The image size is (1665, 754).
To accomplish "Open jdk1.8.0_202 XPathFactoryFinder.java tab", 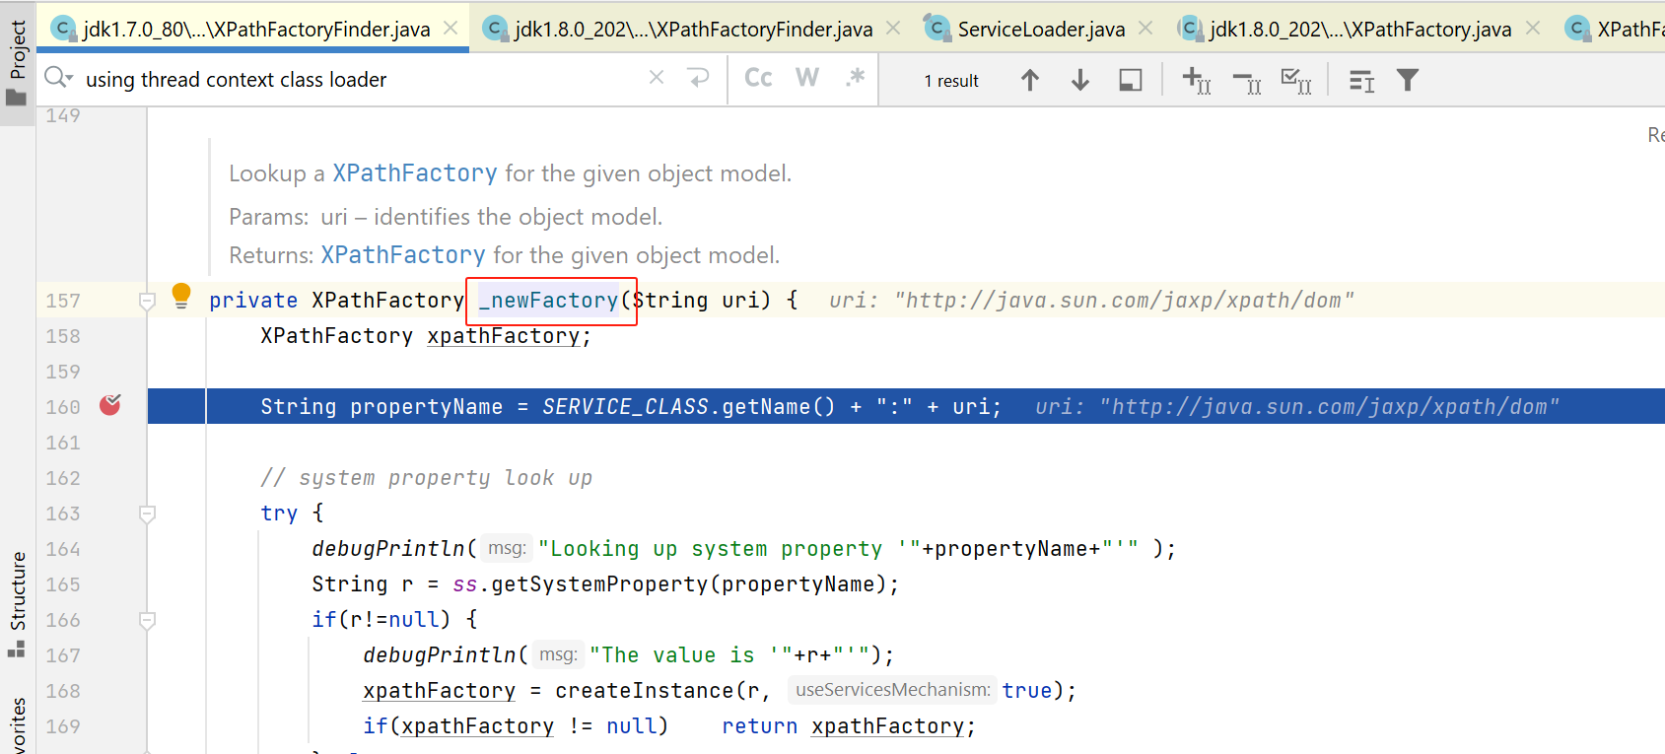I will point(692,30).
